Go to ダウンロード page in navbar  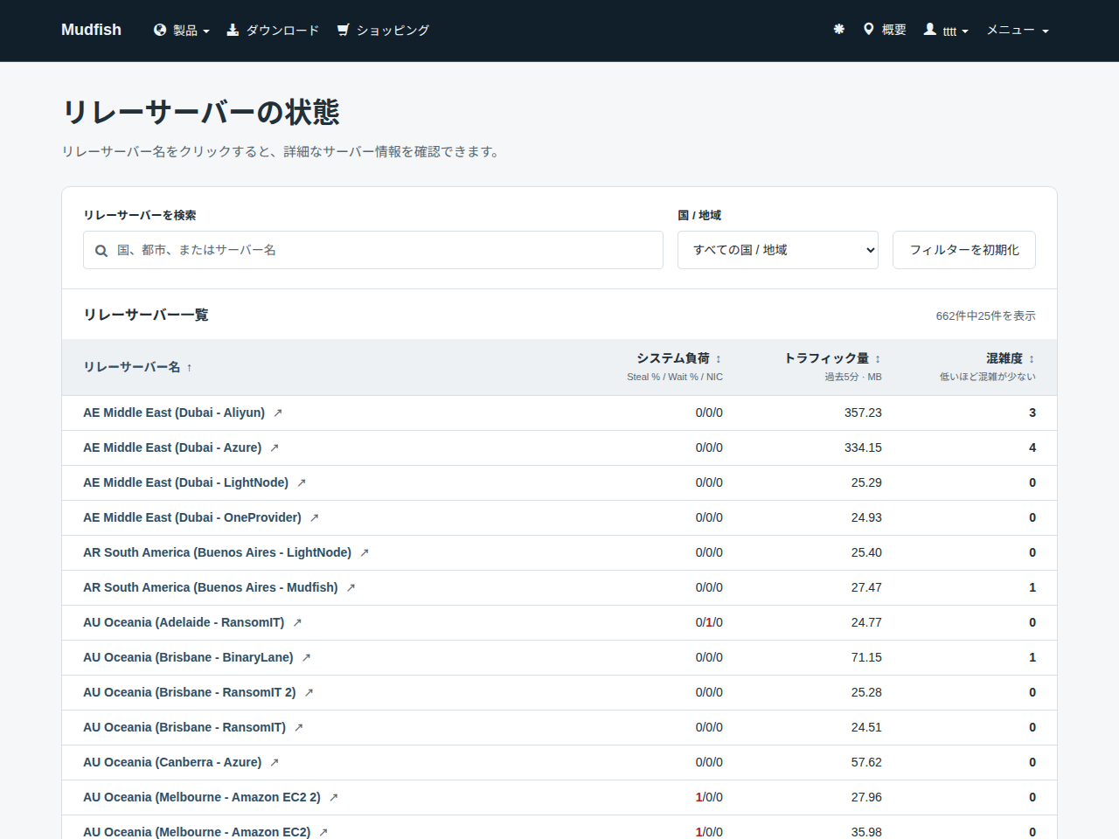[273, 31]
